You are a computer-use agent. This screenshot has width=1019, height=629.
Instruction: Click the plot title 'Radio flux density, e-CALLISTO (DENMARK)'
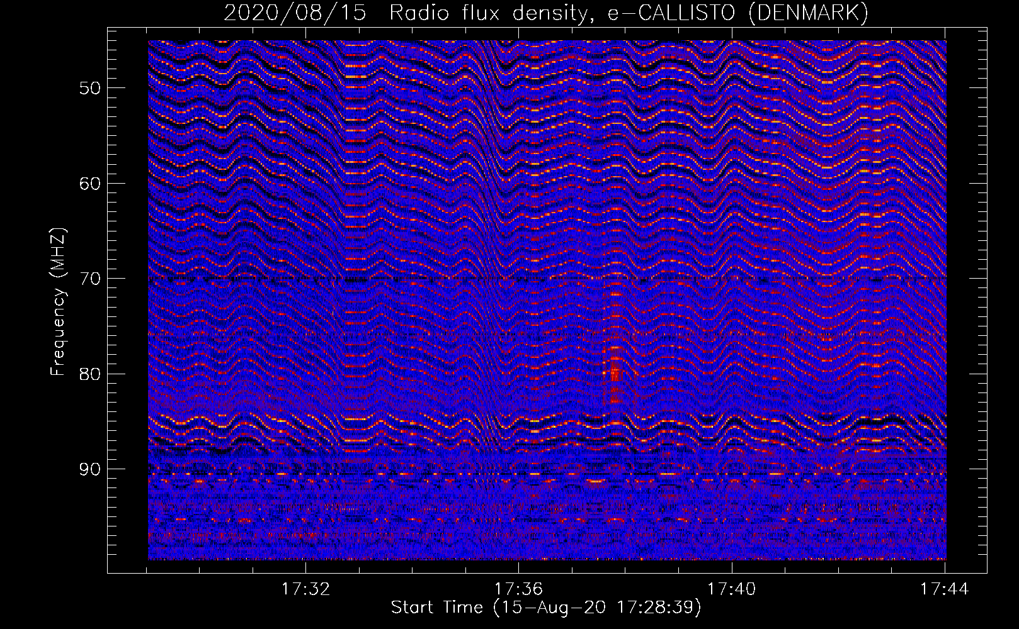click(629, 13)
